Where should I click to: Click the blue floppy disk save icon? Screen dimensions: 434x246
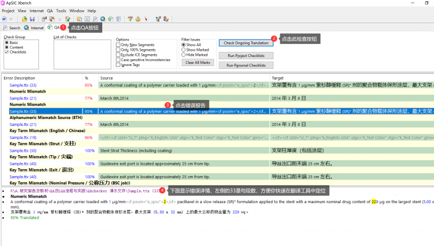(32, 19)
